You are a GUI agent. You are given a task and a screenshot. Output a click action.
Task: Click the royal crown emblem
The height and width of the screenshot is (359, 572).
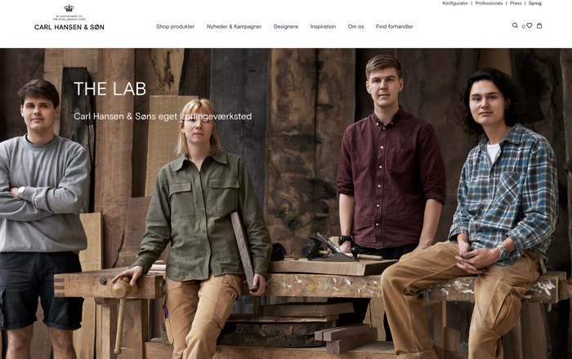(x=69, y=8)
